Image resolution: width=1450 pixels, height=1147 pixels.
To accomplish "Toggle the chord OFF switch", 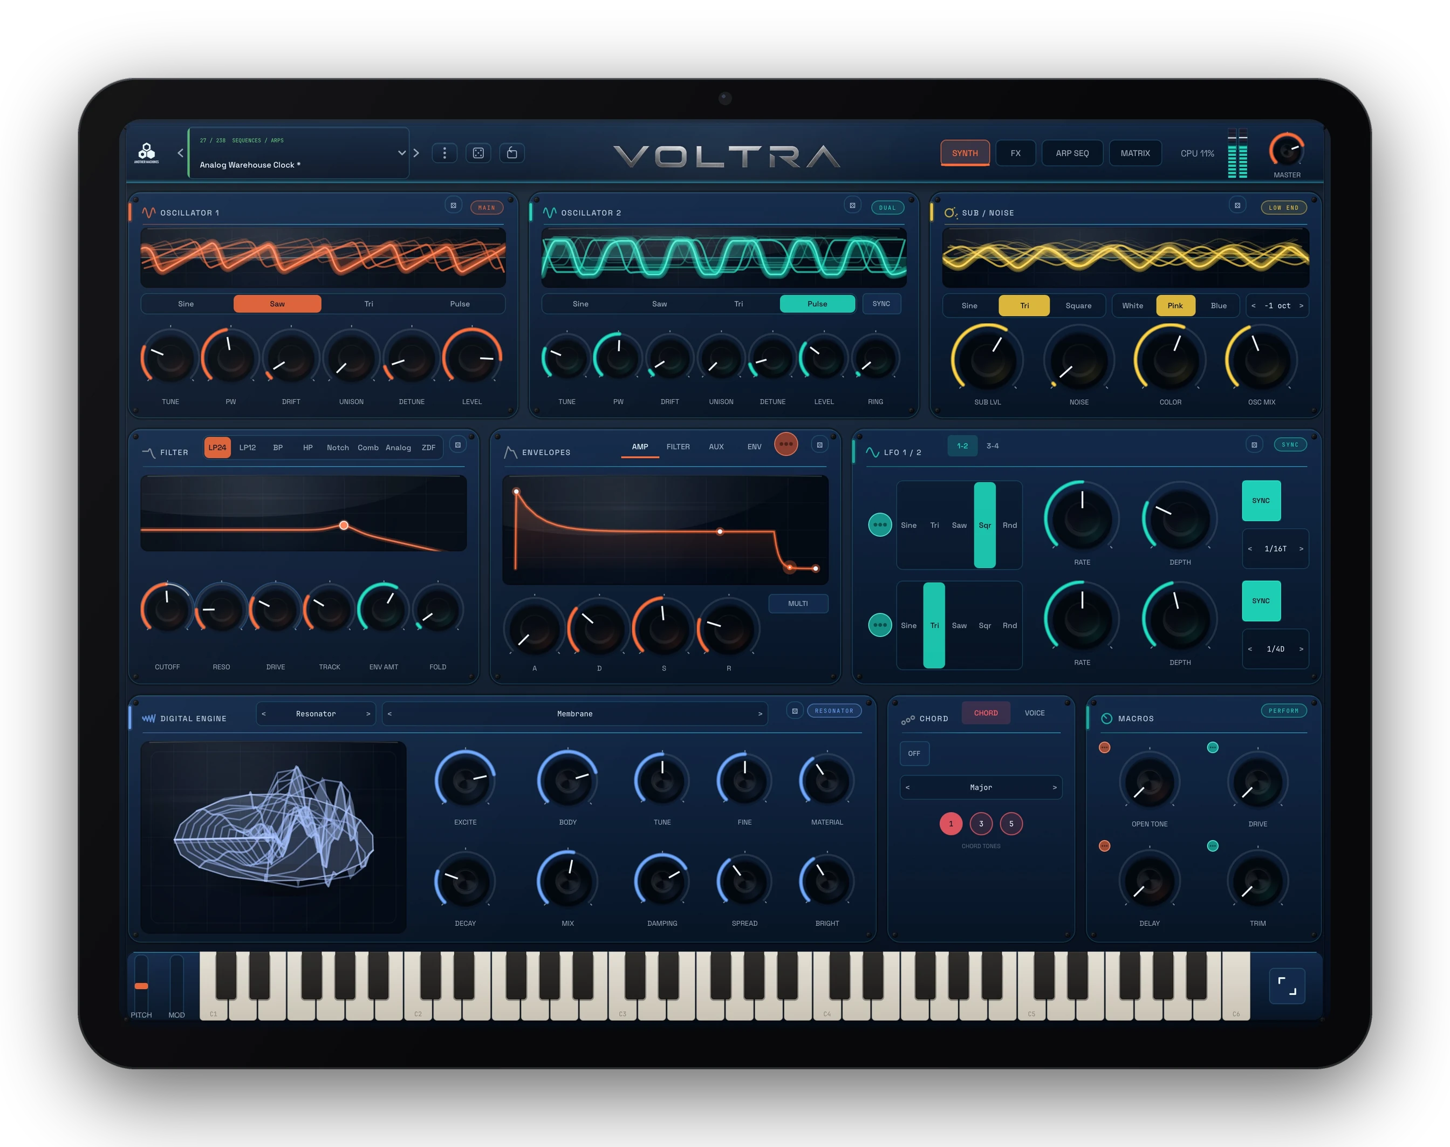I will (914, 754).
